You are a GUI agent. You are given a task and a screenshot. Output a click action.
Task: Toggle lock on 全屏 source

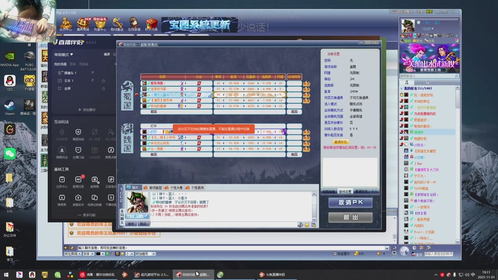click(103, 88)
